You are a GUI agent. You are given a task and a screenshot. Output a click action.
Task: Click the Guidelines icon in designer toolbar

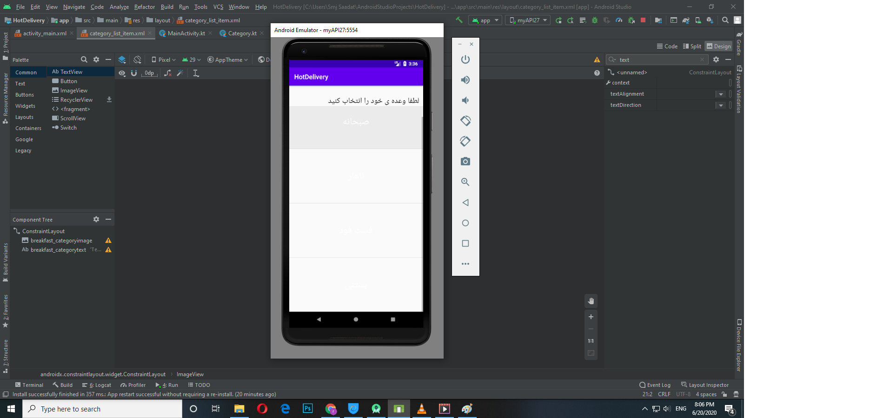[x=196, y=73]
